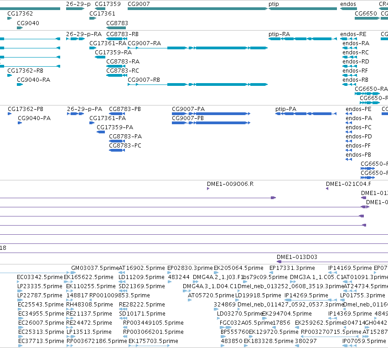The image size is (388, 348).
Task: Select transcript CG17361-RA label
Action: coord(108,43)
